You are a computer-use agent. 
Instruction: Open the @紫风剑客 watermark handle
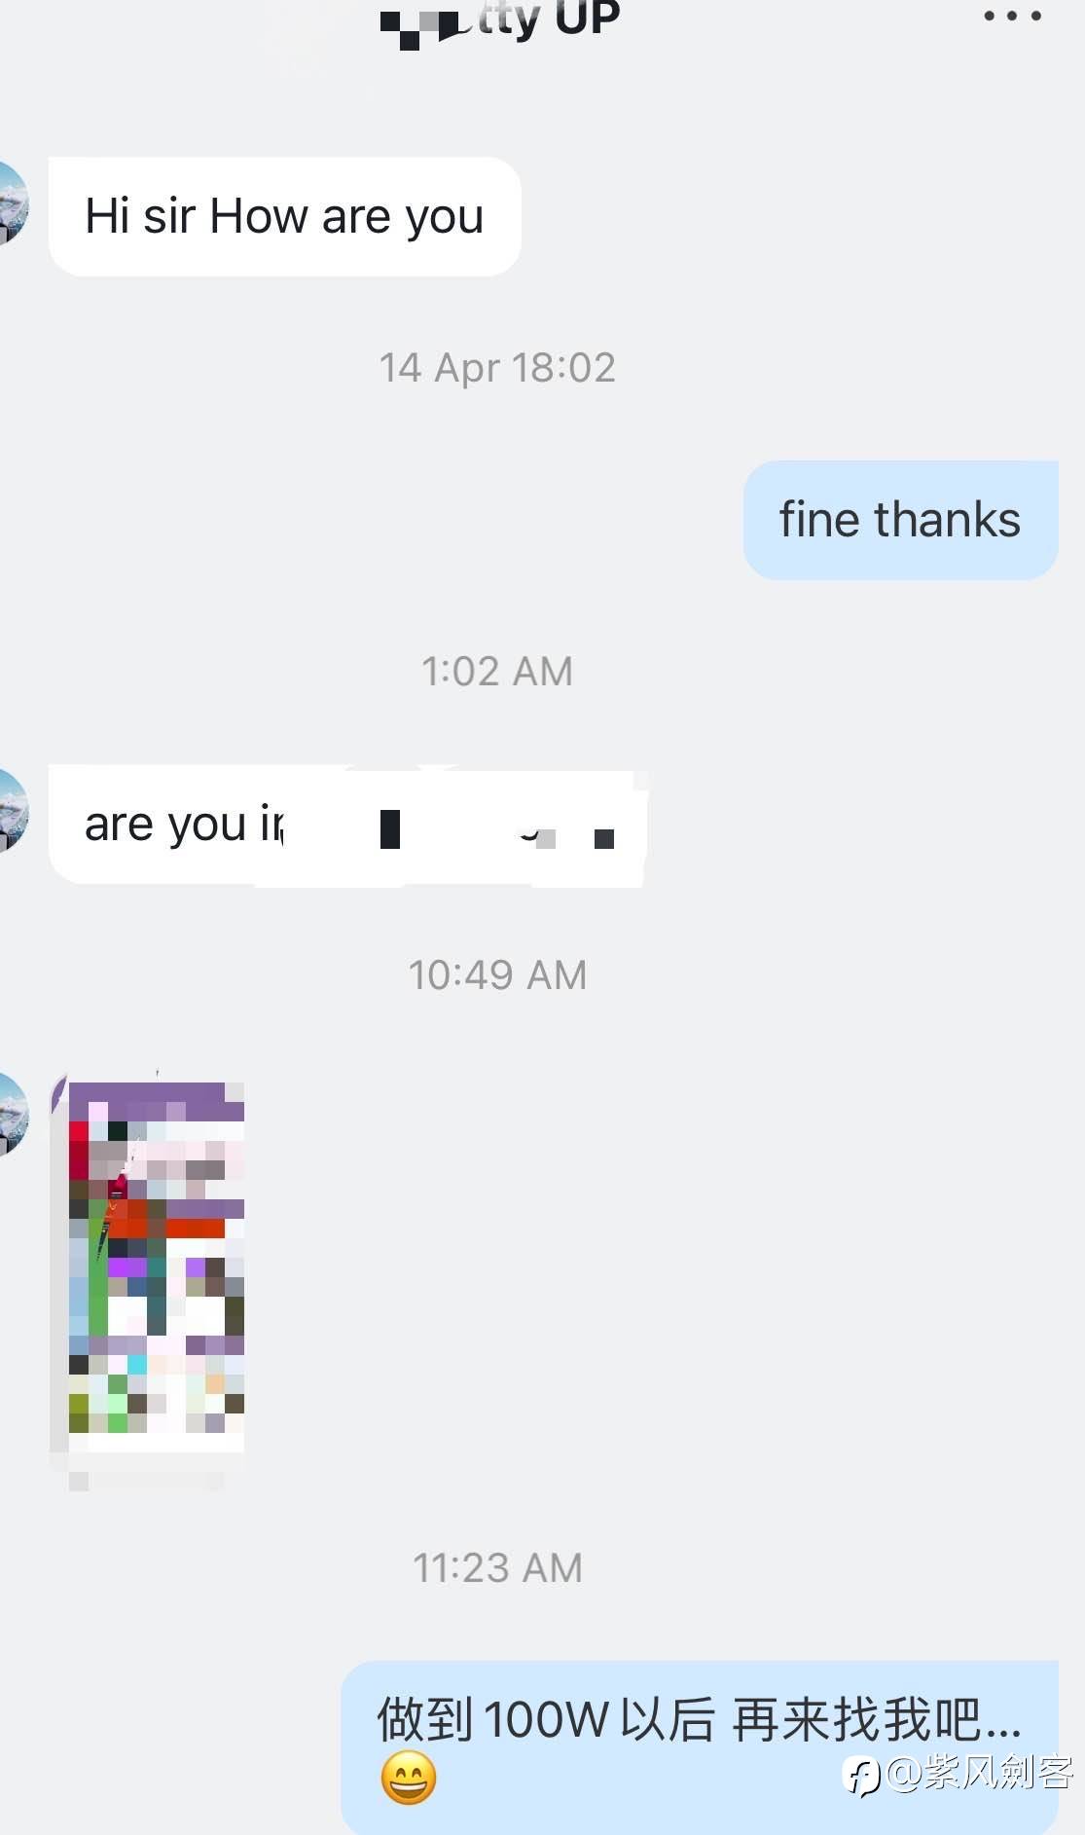tap(979, 1773)
